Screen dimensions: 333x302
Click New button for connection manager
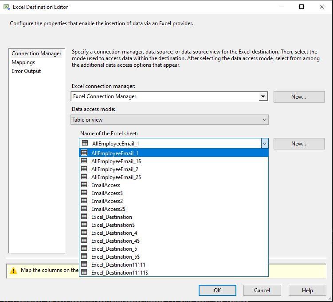click(299, 97)
